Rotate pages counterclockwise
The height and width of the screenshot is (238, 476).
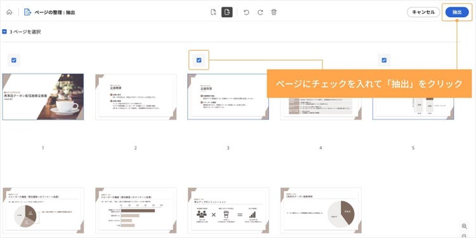click(x=246, y=13)
